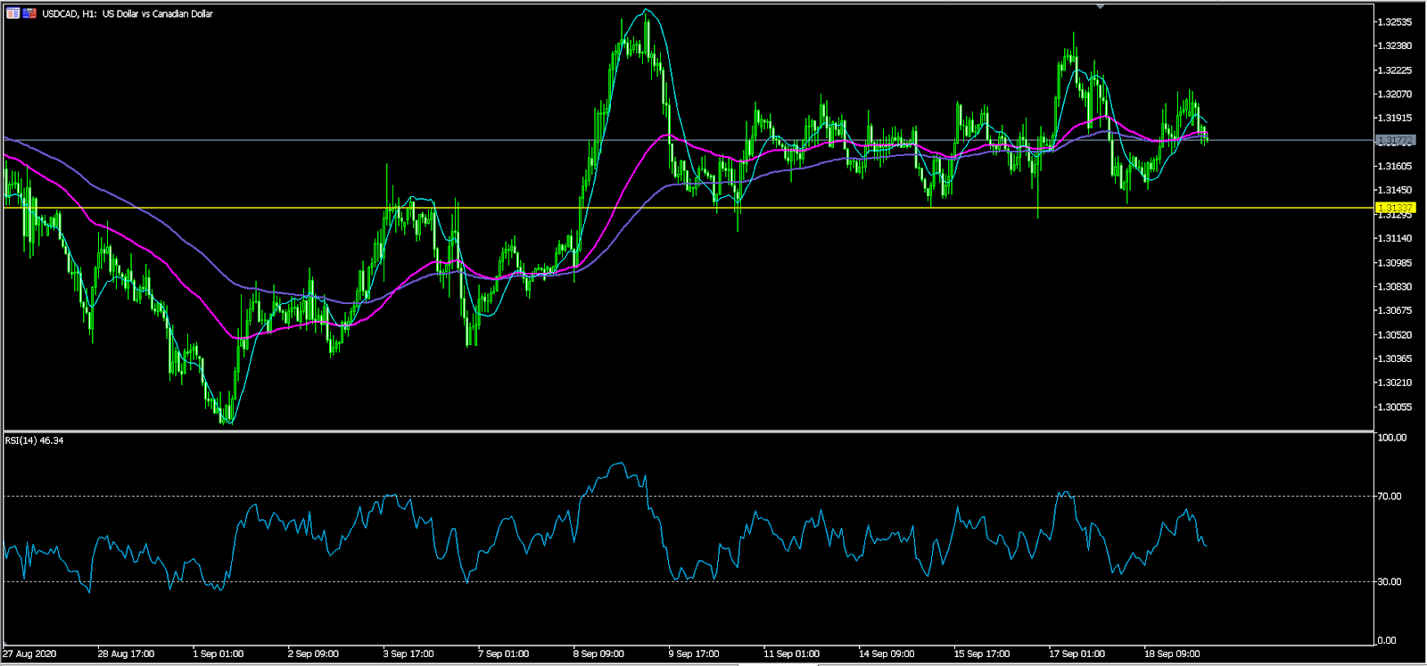Click the Depth of Market icon

tap(29, 13)
